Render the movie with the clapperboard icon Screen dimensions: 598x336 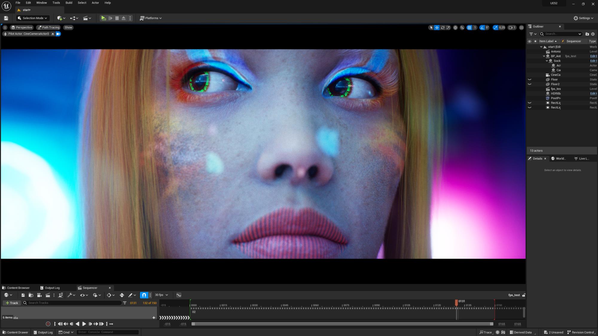click(x=48, y=295)
